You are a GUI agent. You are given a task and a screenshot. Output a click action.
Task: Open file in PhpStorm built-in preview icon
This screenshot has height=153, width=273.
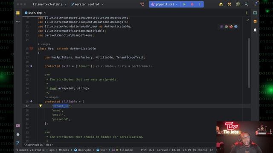(221, 26)
